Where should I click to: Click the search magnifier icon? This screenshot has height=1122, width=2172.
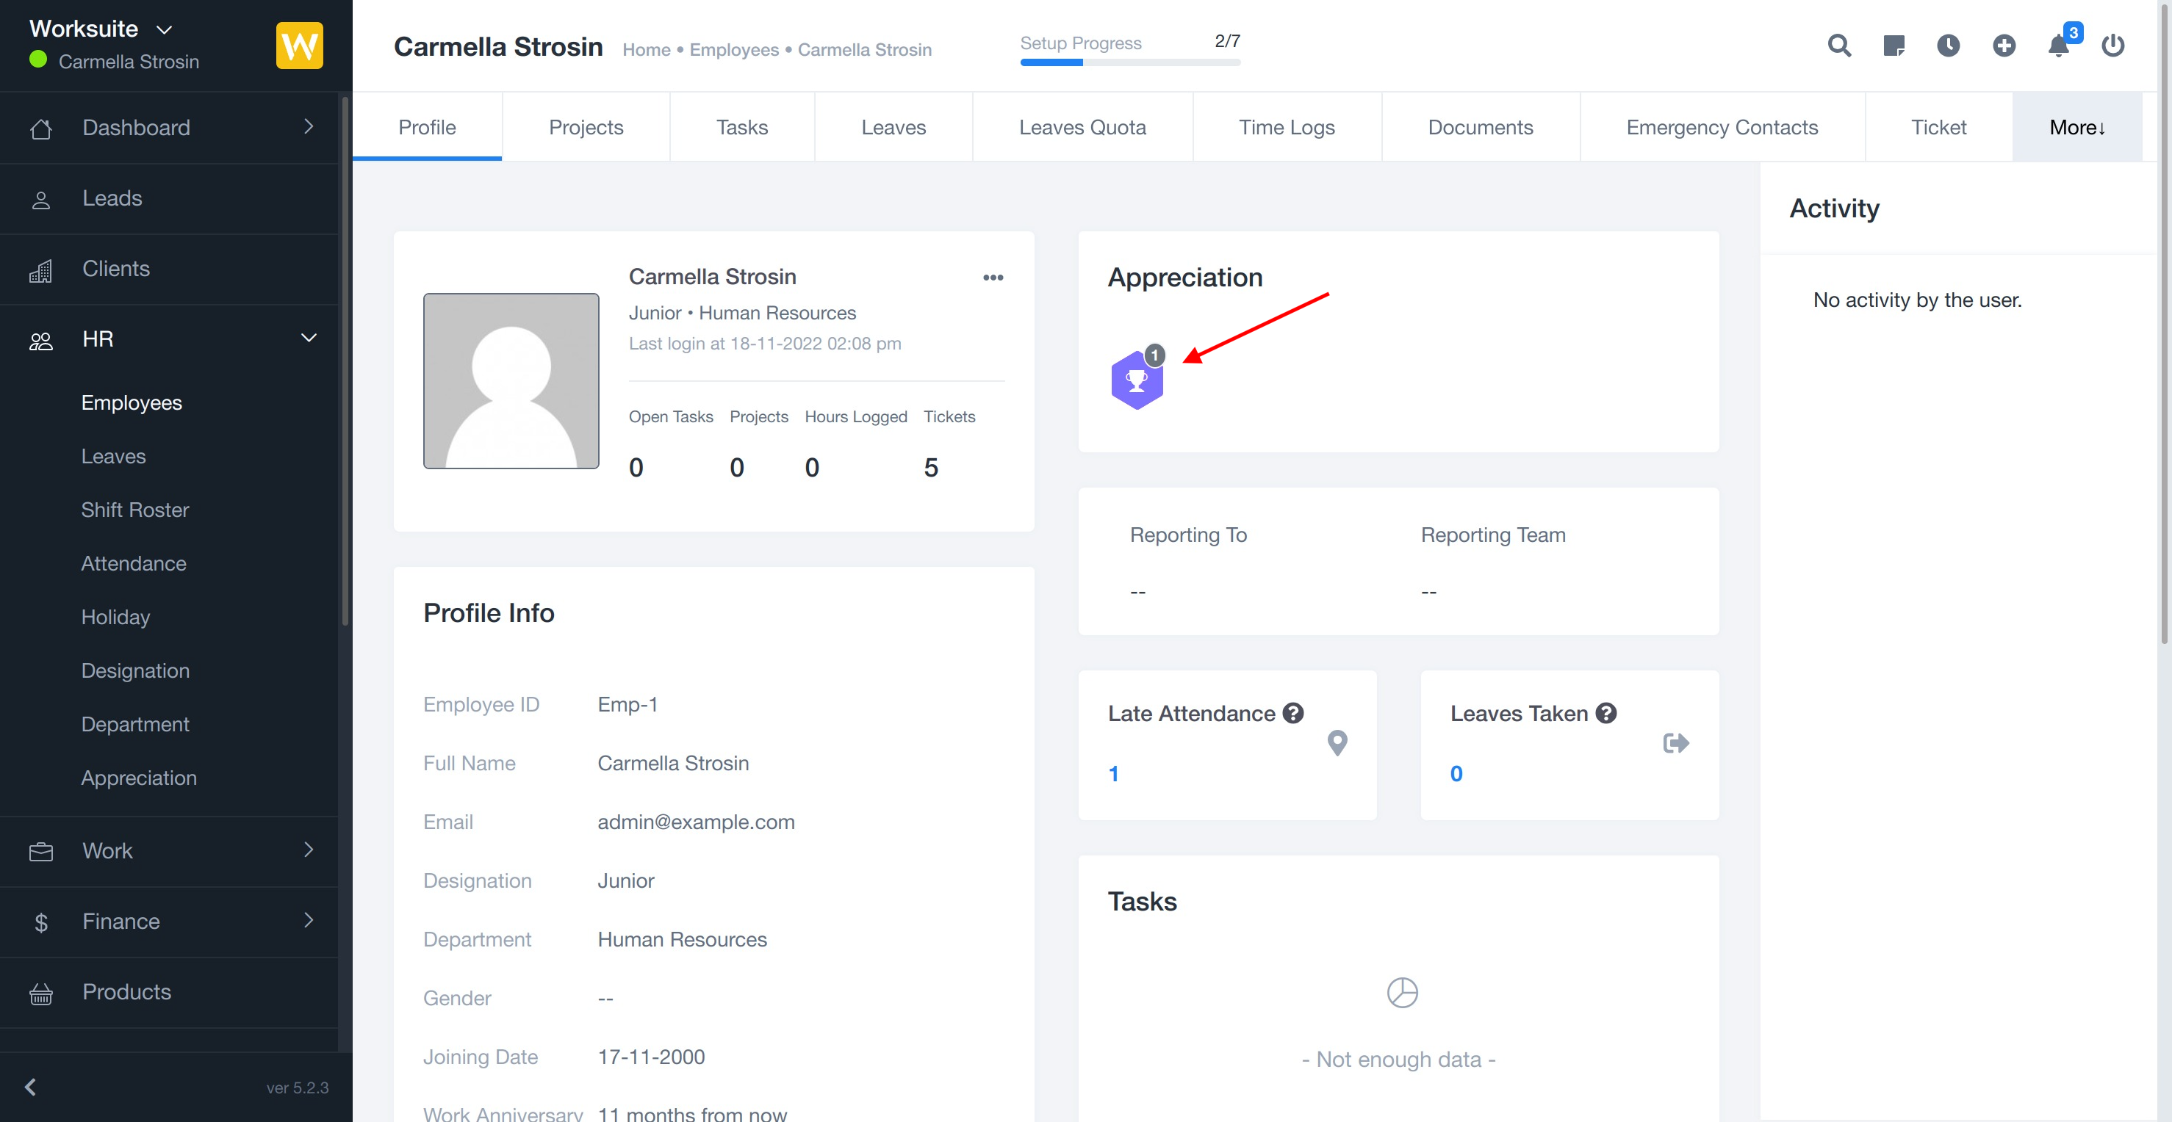point(1839,46)
